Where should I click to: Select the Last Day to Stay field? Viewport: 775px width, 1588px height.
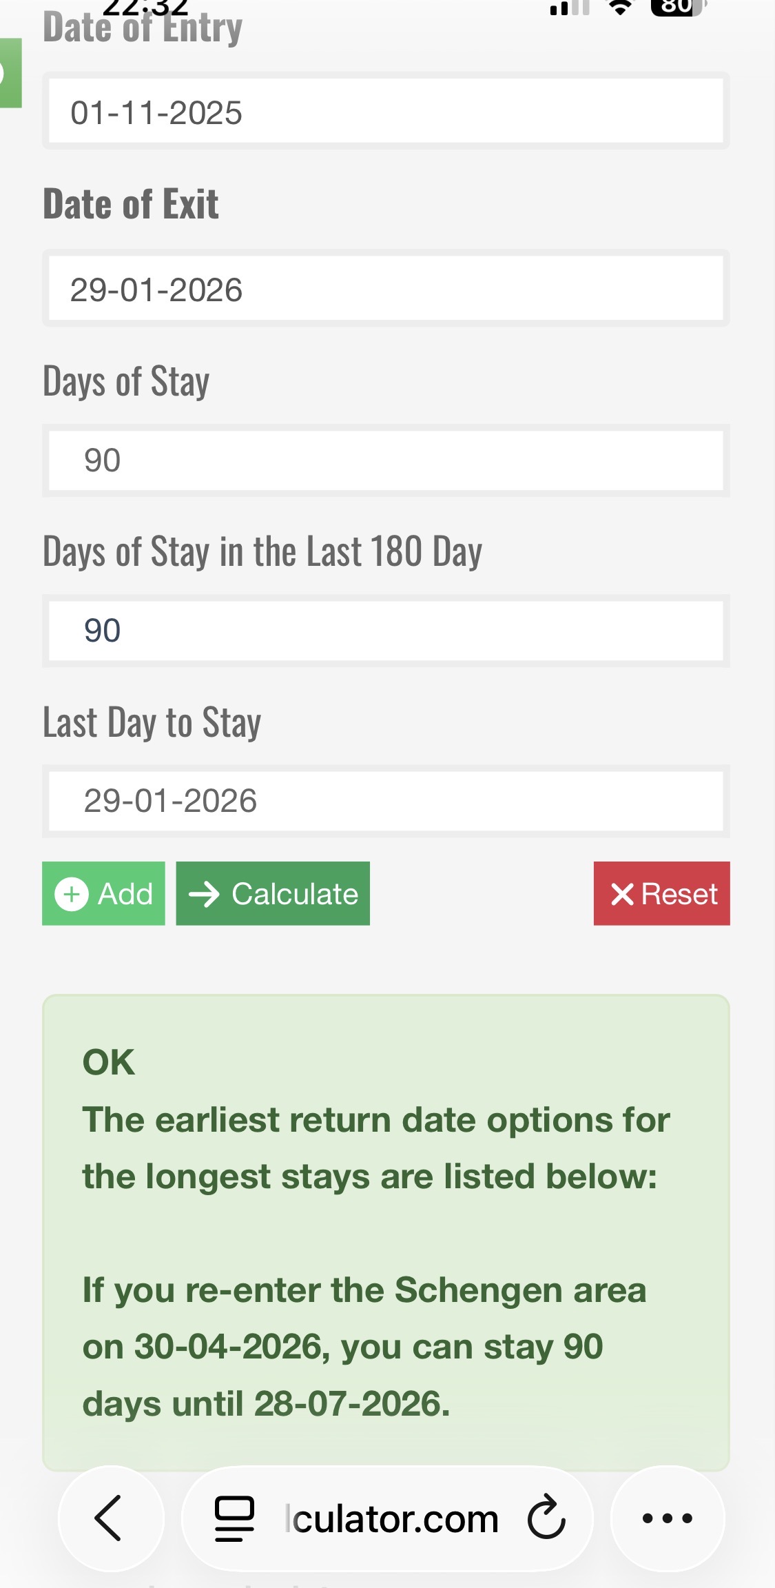tap(386, 800)
